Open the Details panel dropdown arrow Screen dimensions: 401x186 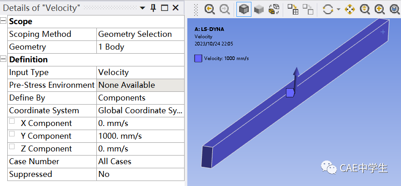point(142,8)
